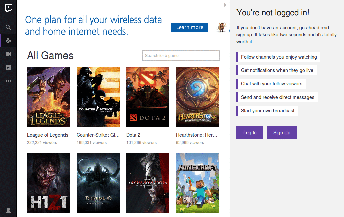Click the League of Legends title link
The height and width of the screenshot is (217, 344).
click(x=47, y=135)
